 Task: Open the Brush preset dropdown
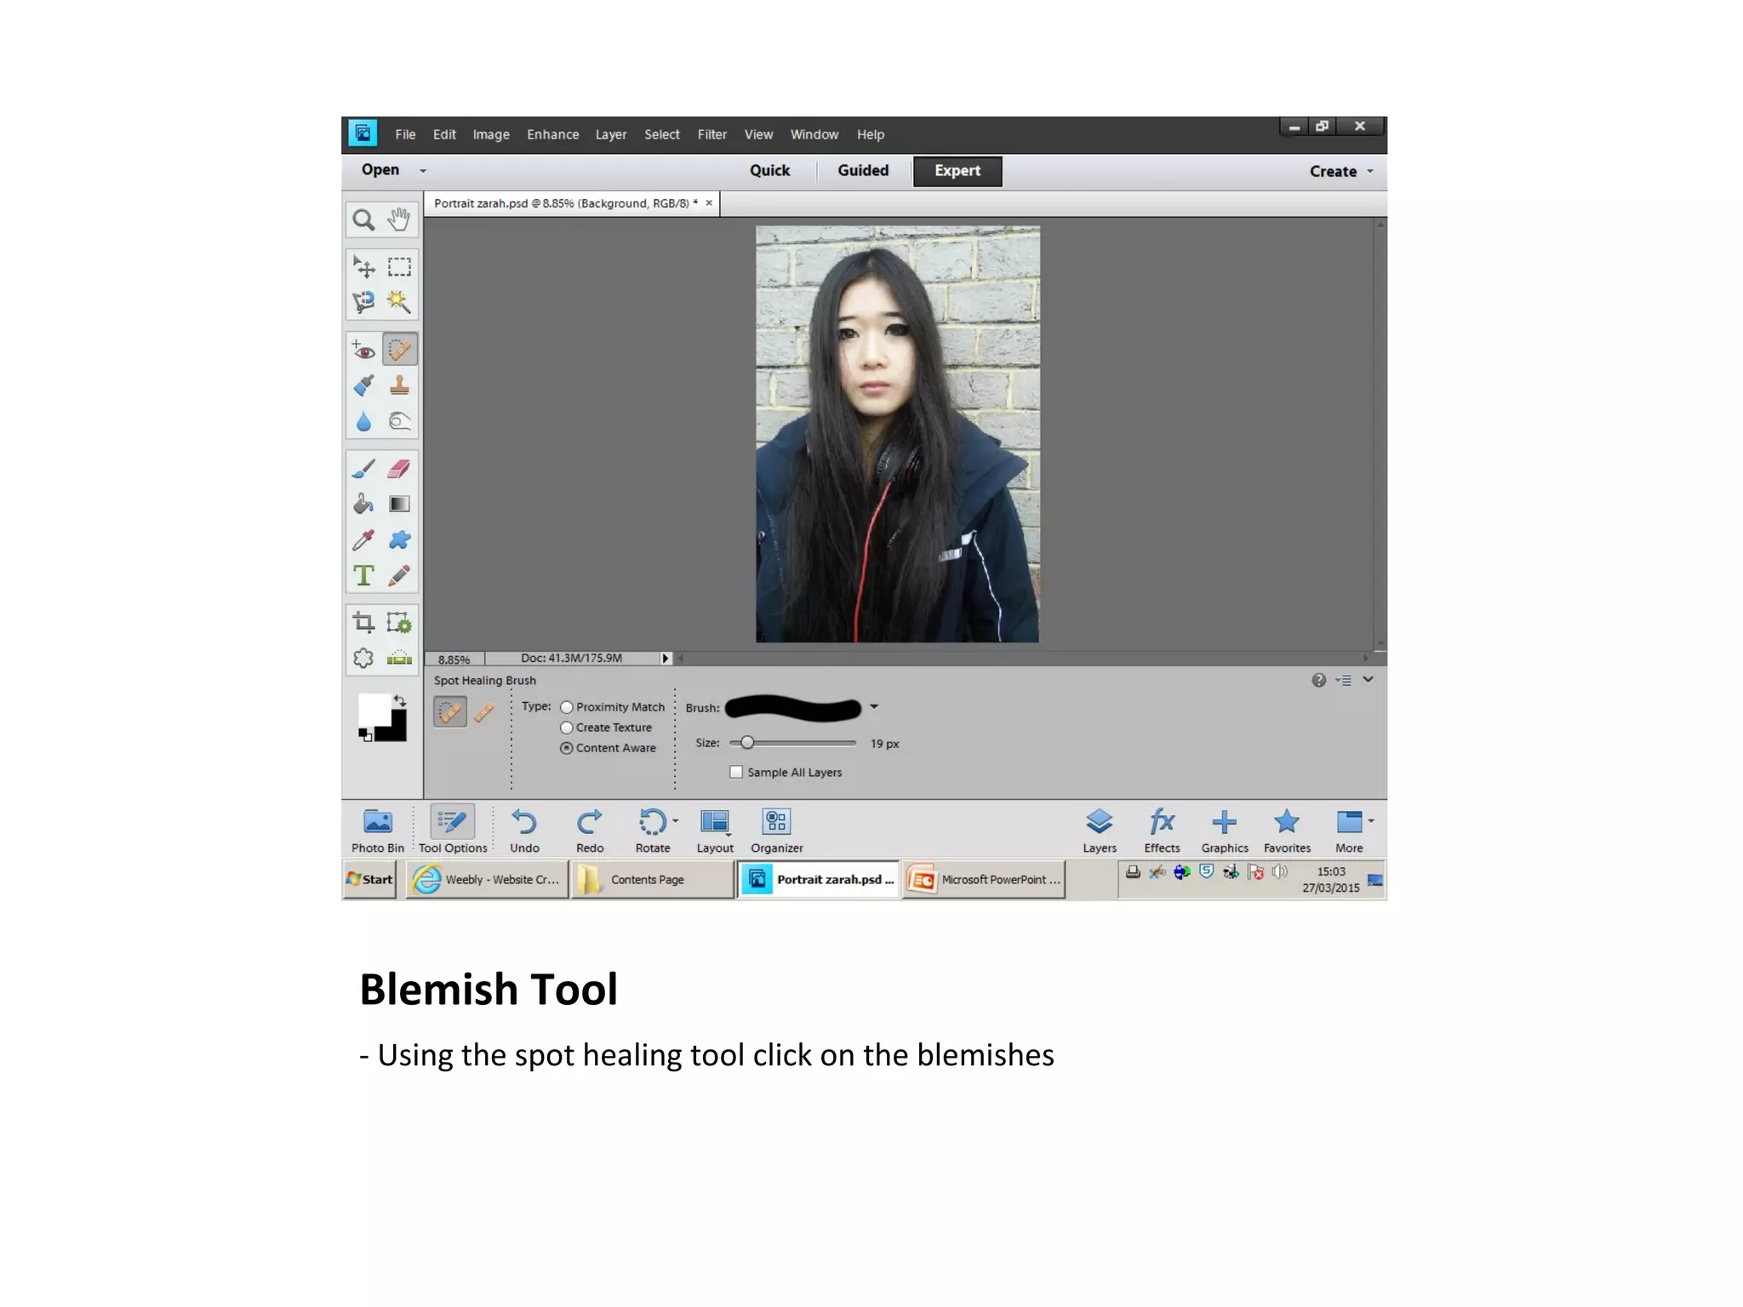click(874, 707)
